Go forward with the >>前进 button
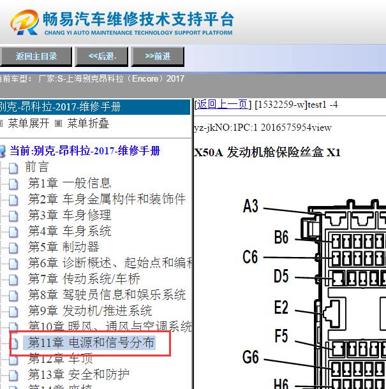The image size is (386, 389). tap(158, 57)
